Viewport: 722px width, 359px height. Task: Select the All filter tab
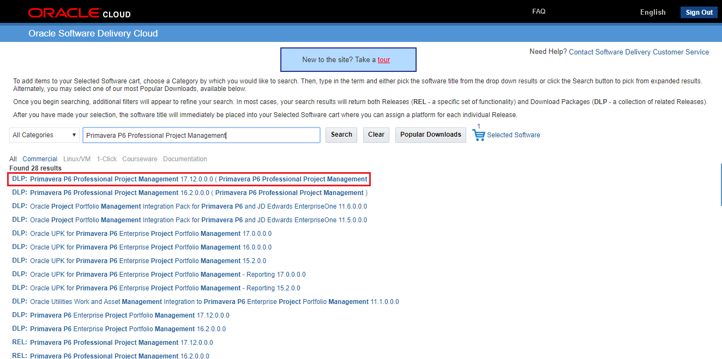(x=13, y=159)
